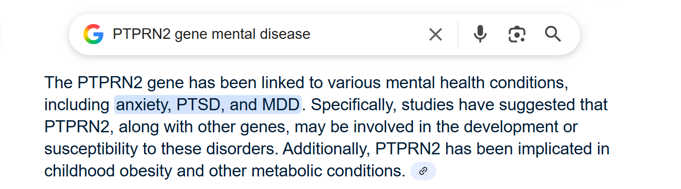Click 'PTPRN2' inside the search query text
Image resolution: width=681 pixels, height=189 pixels.
pos(141,35)
